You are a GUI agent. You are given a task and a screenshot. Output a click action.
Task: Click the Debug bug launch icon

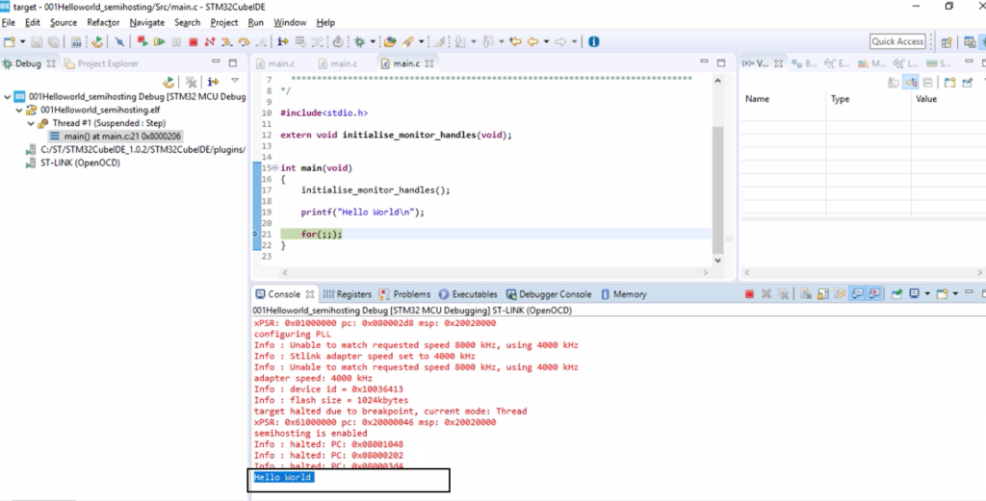click(x=360, y=41)
